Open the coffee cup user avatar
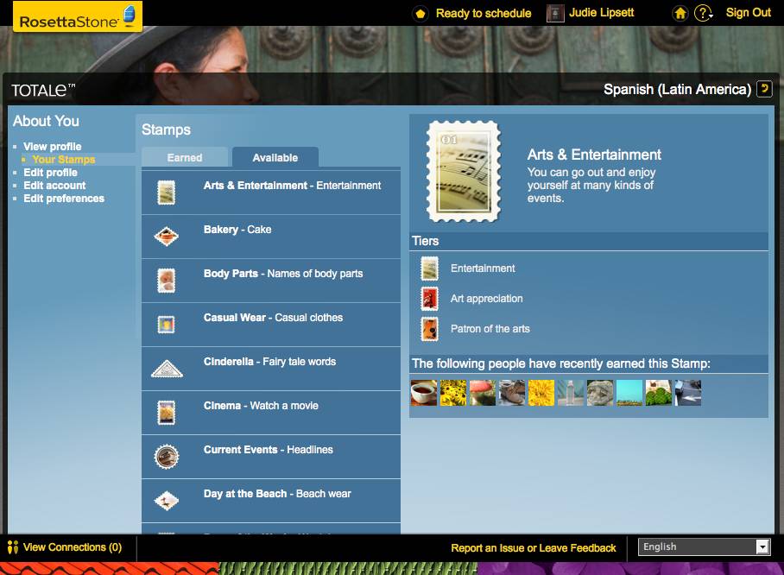 coord(424,393)
